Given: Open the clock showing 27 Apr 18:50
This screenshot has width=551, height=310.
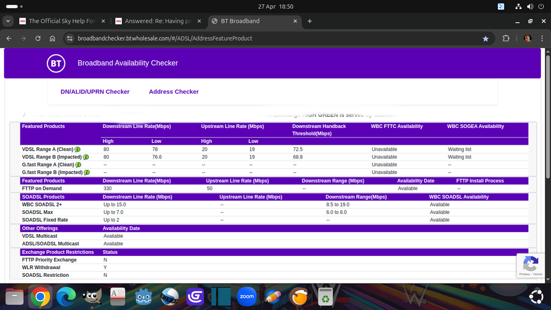Looking at the screenshot, I should pyautogui.click(x=276, y=6).
